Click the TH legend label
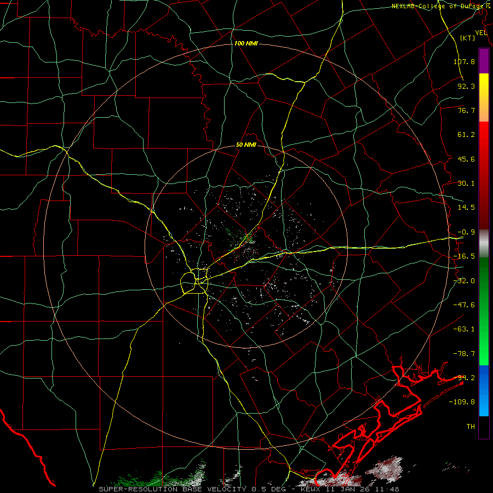 point(471,427)
